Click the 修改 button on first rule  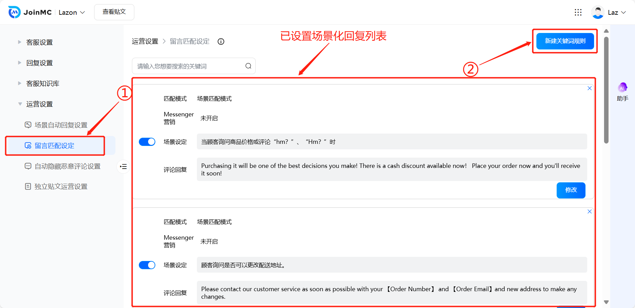click(571, 190)
